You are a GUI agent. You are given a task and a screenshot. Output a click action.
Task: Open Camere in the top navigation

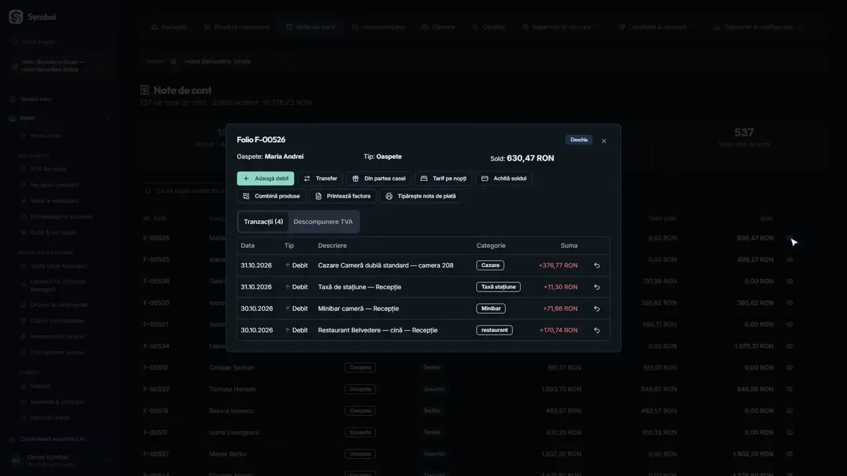point(437,27)
